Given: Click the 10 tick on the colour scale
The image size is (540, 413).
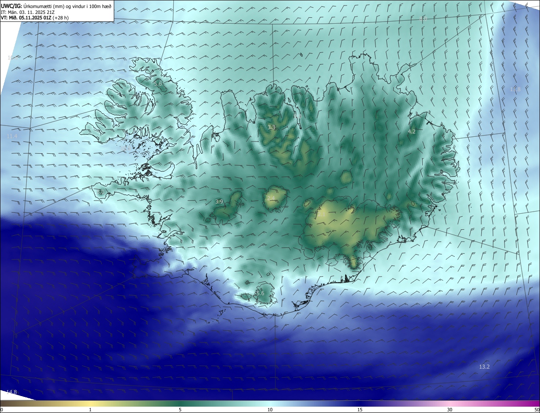Looking at the screenshot, I should pos(270,410).
